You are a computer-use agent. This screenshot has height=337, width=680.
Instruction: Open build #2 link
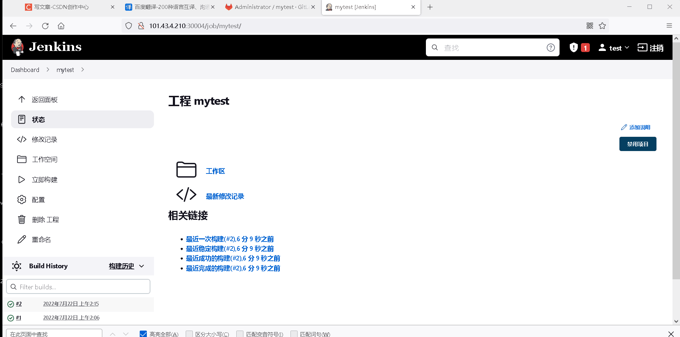[19, 304]
